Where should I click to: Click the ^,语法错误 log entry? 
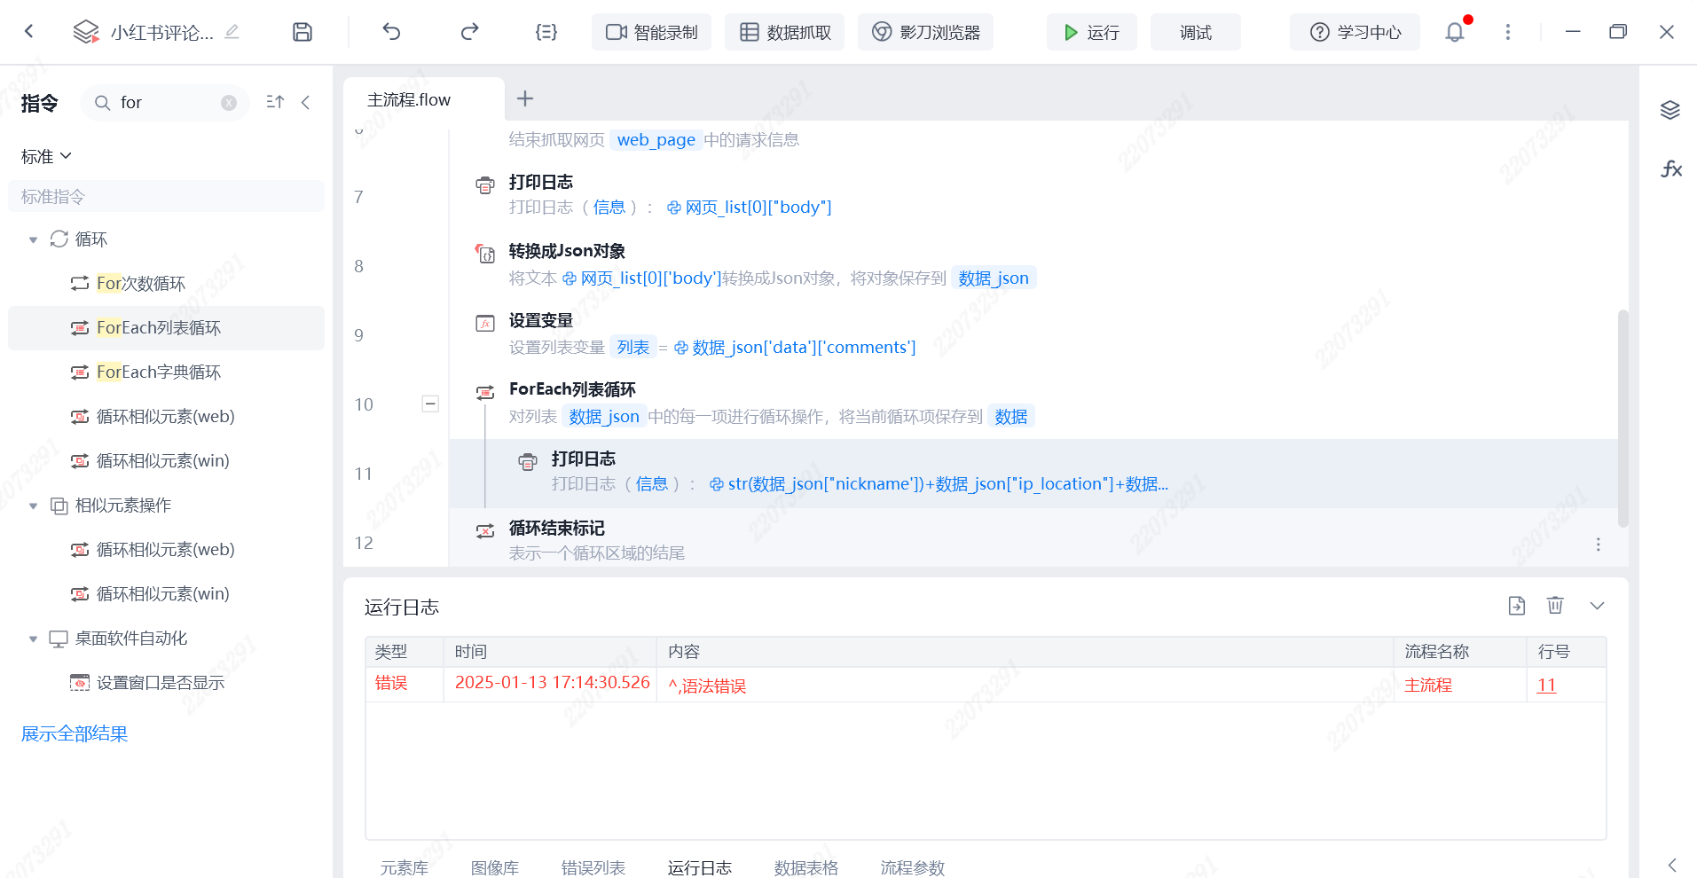click(707, 686)
